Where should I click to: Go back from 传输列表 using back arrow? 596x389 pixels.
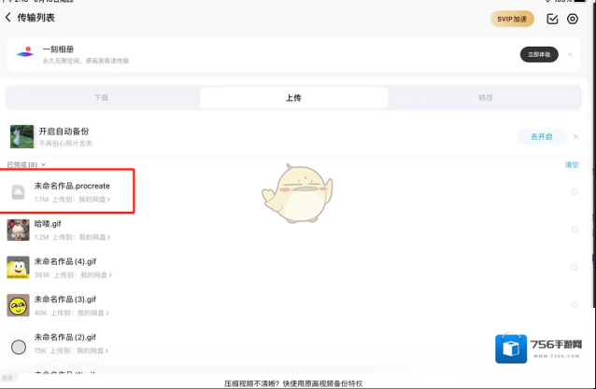9,18
